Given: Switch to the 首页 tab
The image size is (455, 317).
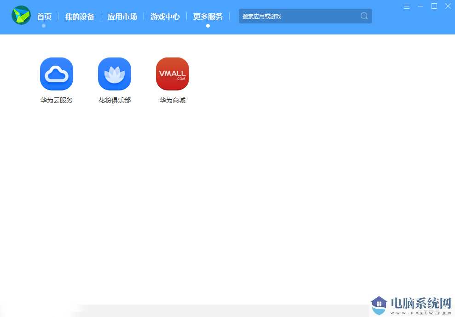Looking at the screenshot, I should coord(44,17).
